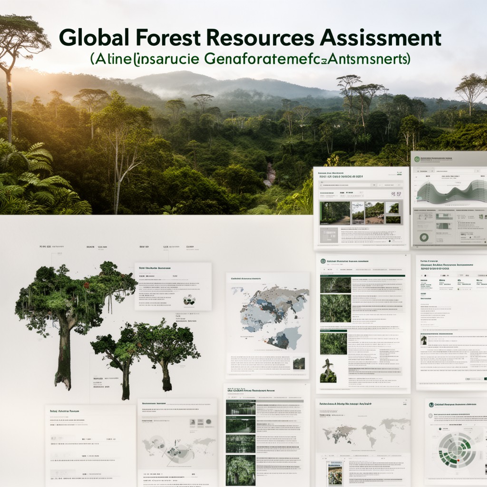Open the magazine cover thumbnail under world map
The image size is (487, 487).
[335, 473]
